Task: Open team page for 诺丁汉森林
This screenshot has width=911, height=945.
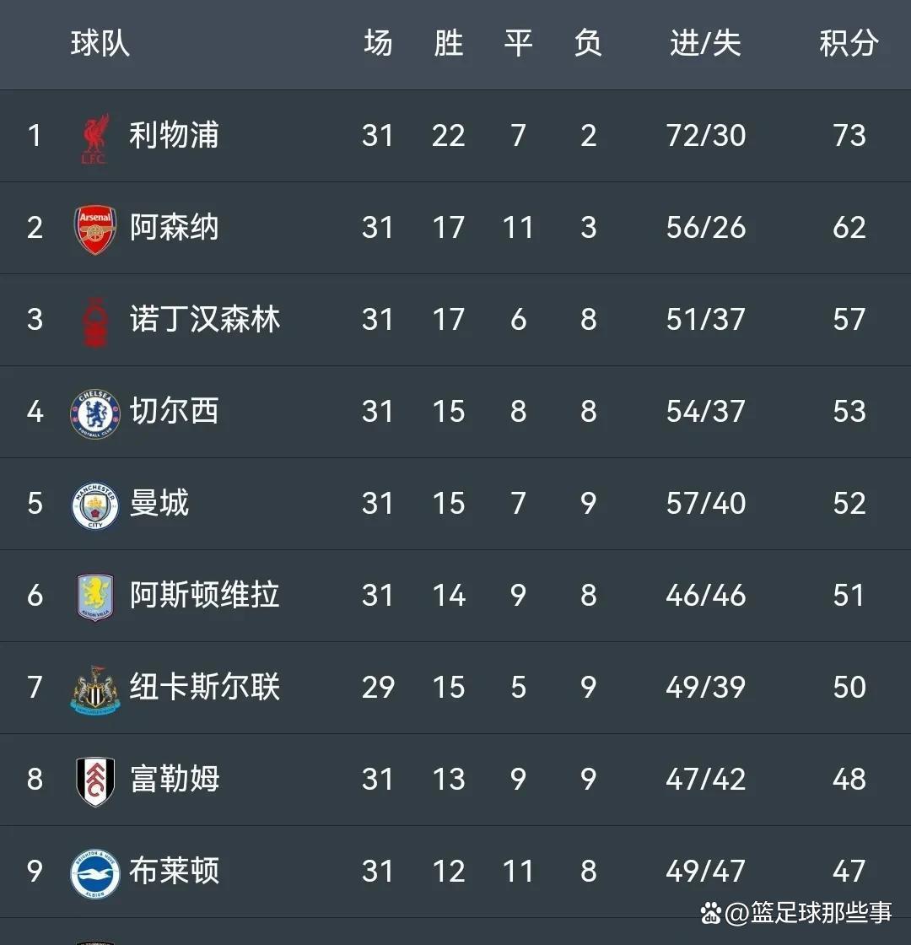Action: (x=205, y=319)
